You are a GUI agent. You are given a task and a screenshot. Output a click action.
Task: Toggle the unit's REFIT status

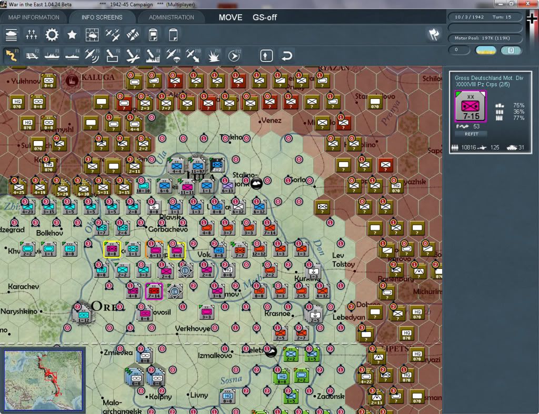tap(471, 134)
